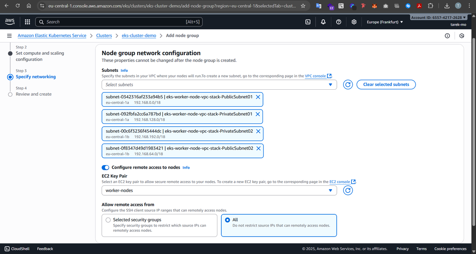Screen dimensions: 476x254
Task: Open the Select subnets dropdown
Action: [x=219, y=85]
